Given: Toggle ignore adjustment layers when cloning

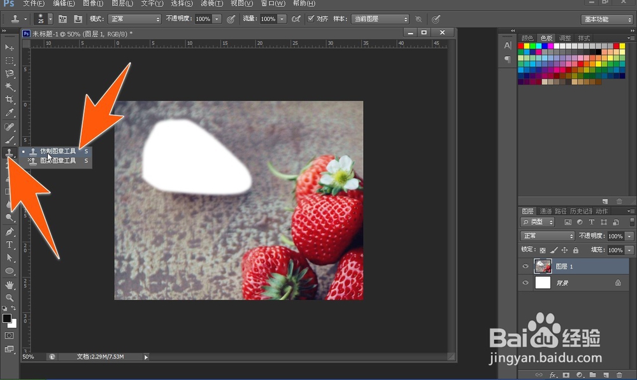Looking at the screenshot, I should [419, 19].
